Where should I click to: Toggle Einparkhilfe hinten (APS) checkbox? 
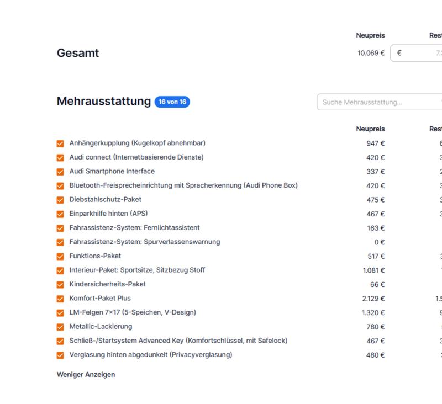61,214
